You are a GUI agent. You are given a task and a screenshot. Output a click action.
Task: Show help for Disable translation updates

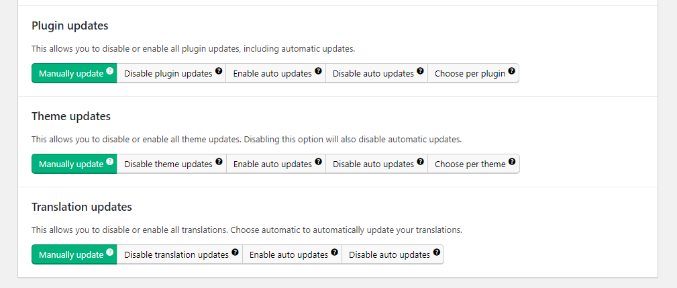click(236, 252)
